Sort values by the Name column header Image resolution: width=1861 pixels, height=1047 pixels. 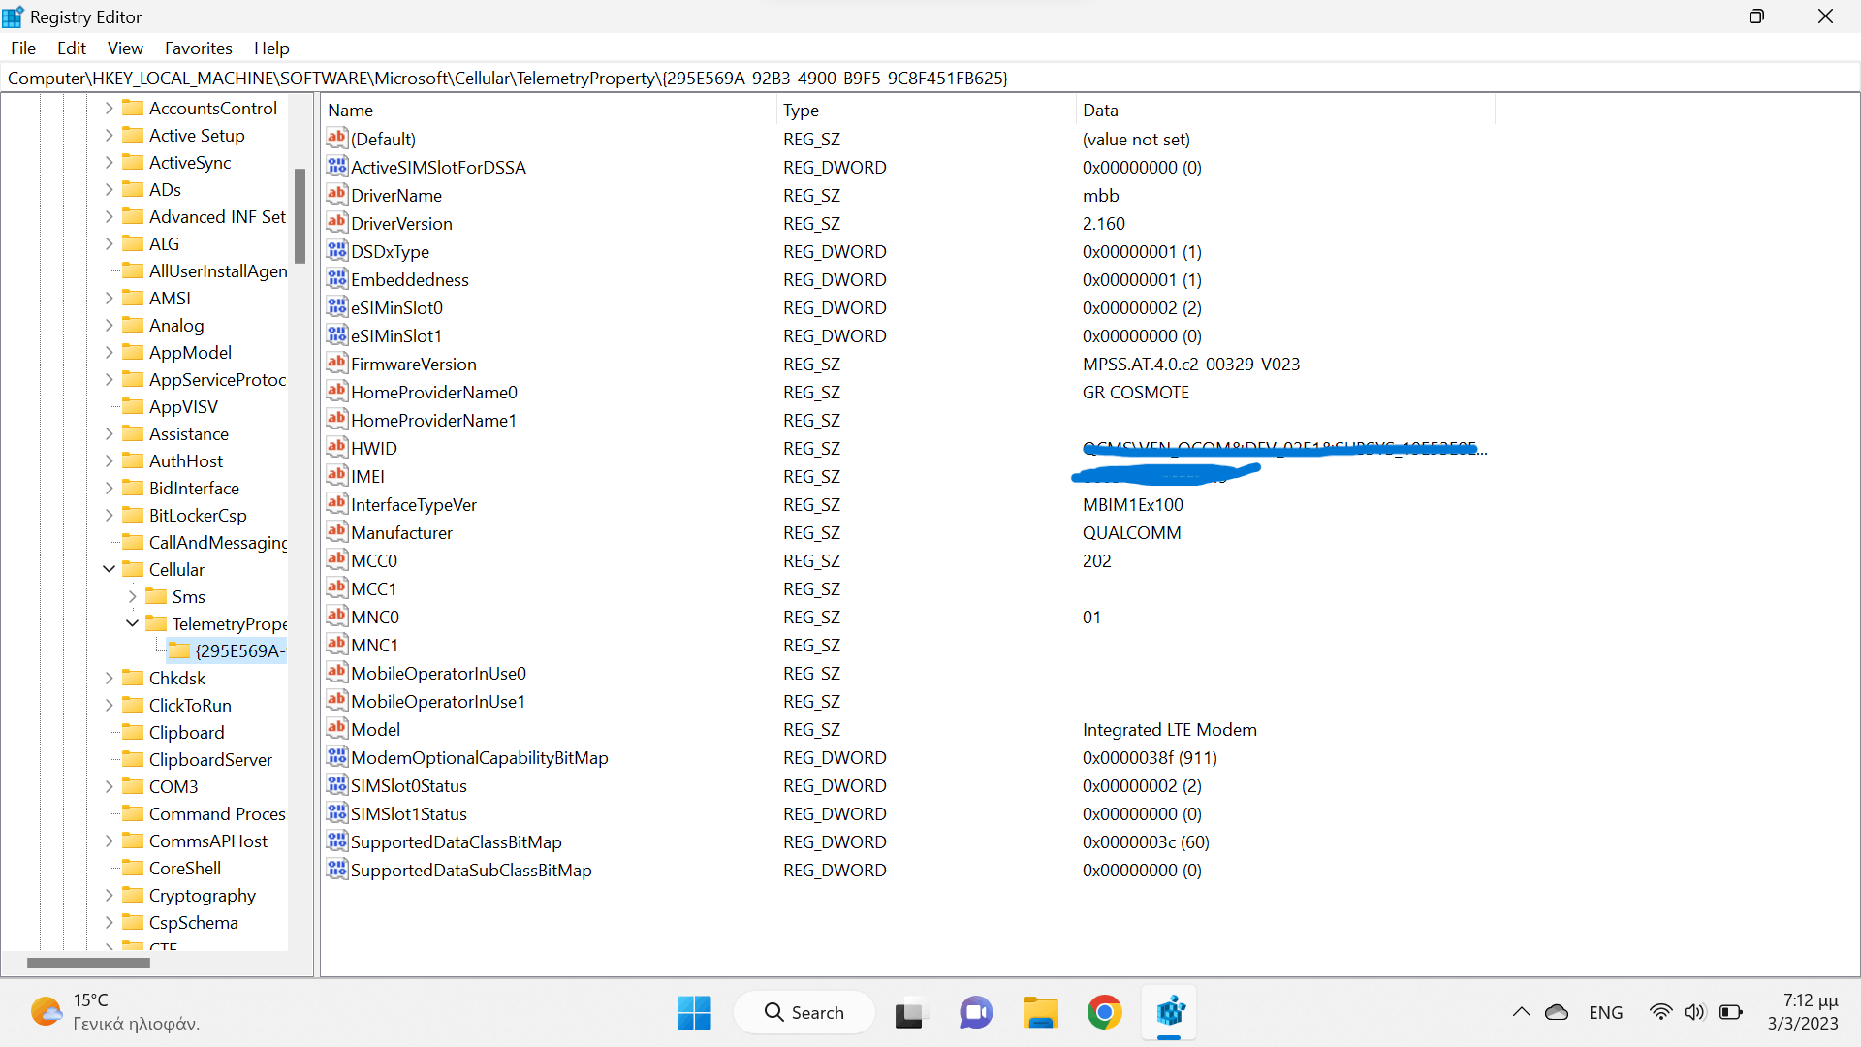pyautogui.click(x=549, y=110)
